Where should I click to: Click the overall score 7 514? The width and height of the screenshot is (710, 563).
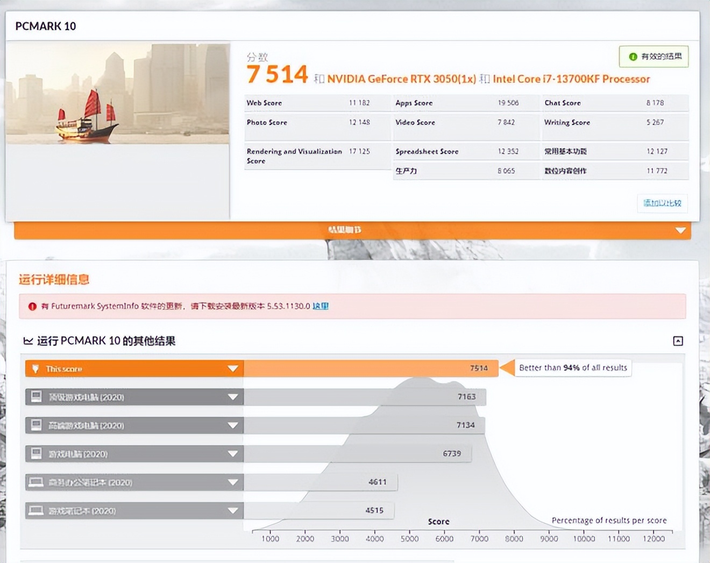[x=277, y=74]
